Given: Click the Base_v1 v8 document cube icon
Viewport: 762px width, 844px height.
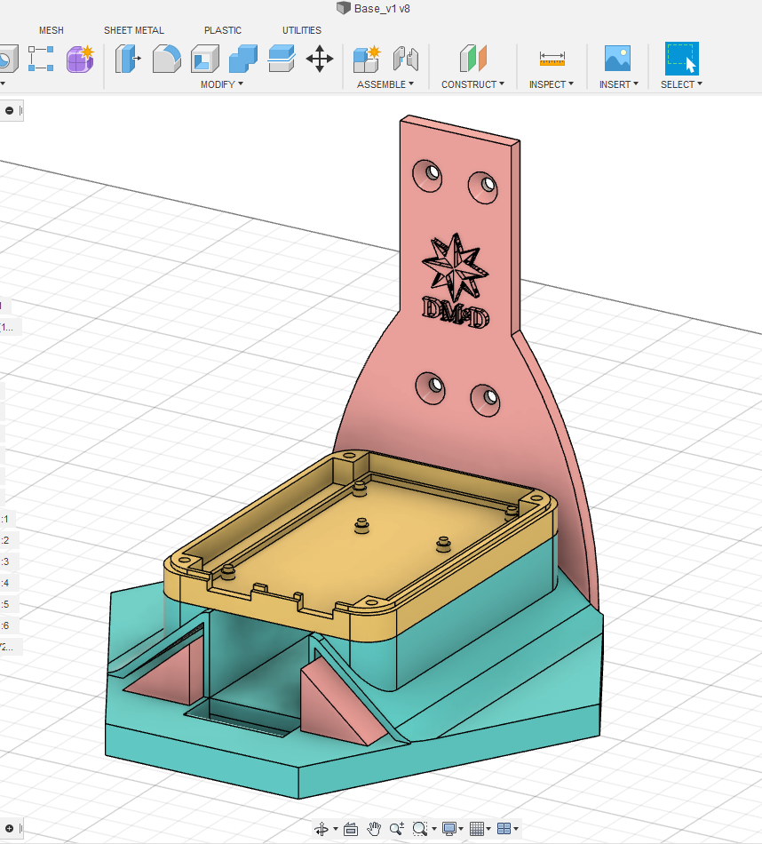Looking at the screenshot, I should (344, 8).
